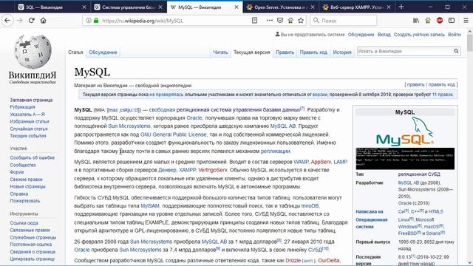Open the browser home page

pyautogui.click(x=44, y=21)
